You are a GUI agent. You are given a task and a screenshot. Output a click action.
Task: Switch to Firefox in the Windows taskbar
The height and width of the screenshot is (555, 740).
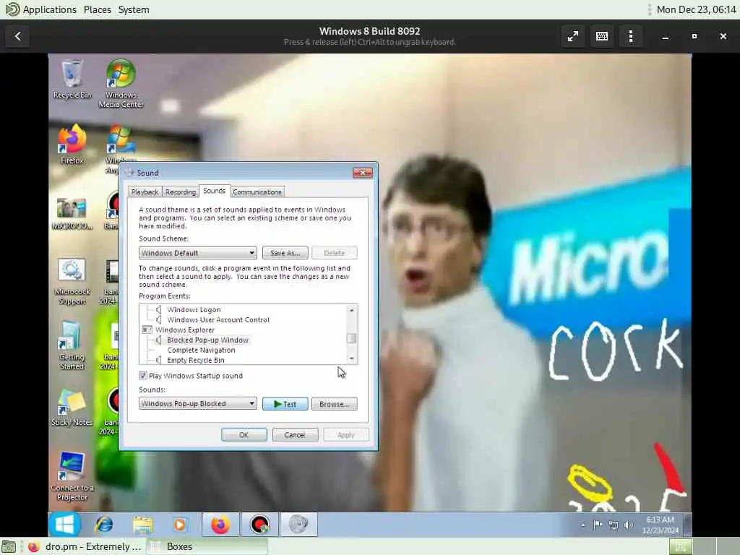220,525
